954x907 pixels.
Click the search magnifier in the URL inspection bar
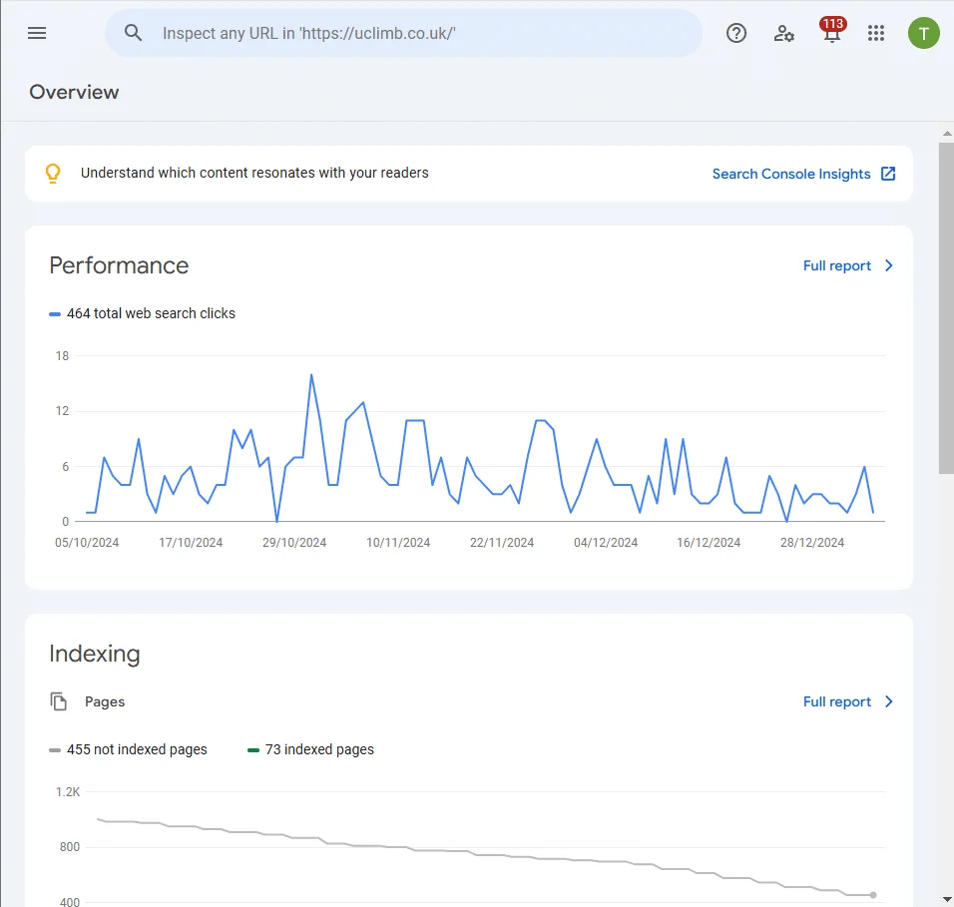pyautogui.click(x=133, y=33)
